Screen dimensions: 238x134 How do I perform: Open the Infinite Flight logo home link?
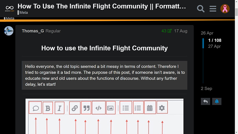click(x=10, y=8)
